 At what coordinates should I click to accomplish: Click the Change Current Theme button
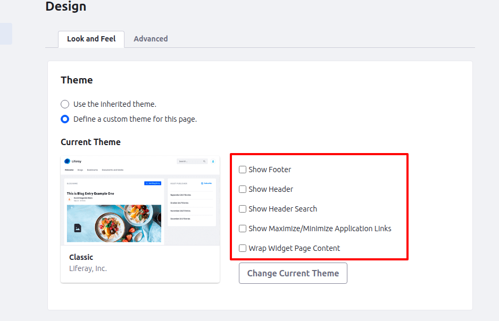293,273
